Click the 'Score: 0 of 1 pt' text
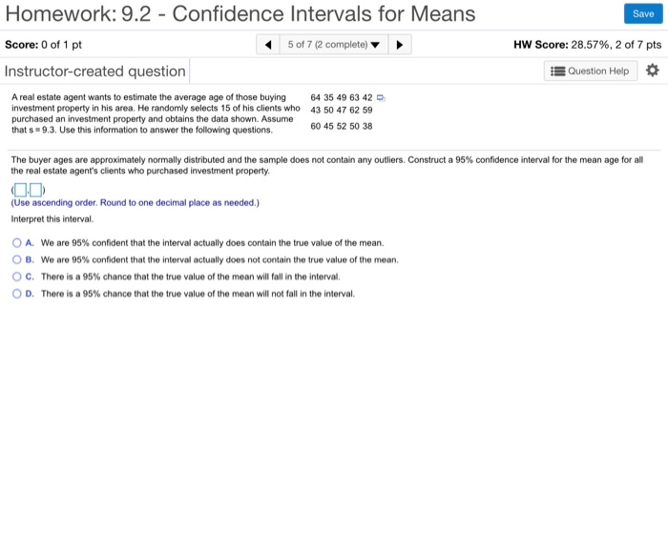The height and width of the screenshot is (534, 668). click(x=43, y=45)
